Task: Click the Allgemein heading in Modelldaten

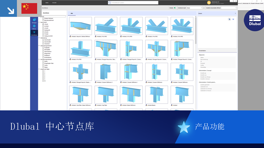Action: pos(202,55)
